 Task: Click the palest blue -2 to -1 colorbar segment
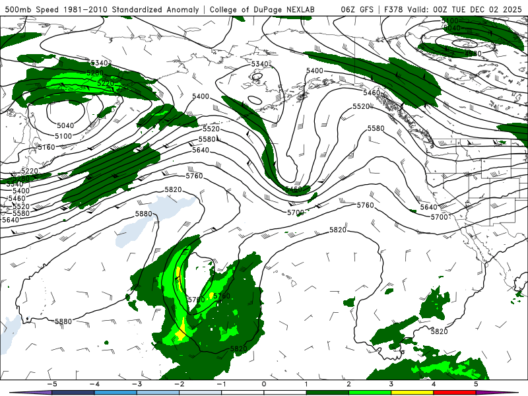[x=201, y=393]
